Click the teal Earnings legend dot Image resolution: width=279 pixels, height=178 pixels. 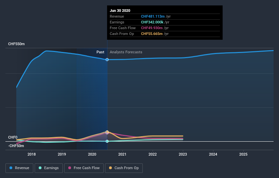pos(40,168)
